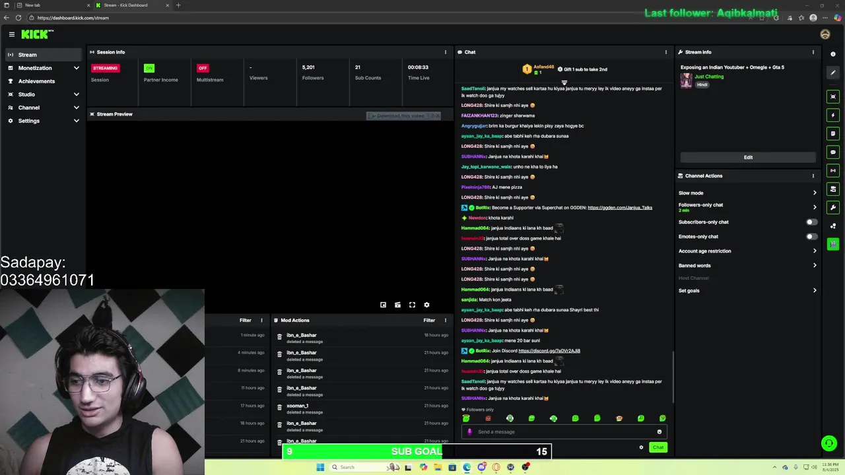Select Stream in left sidebar

pos(44,55)
